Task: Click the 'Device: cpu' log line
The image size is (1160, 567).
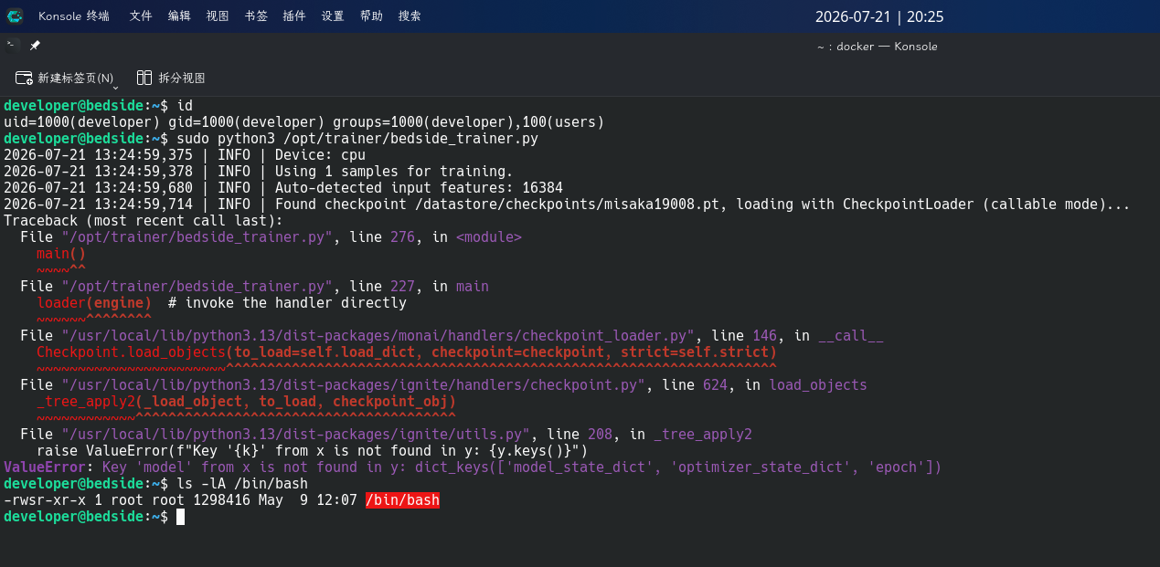Action: tap(320, 155)
